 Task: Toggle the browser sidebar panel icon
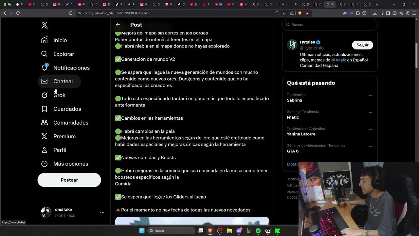click(388, 13)
